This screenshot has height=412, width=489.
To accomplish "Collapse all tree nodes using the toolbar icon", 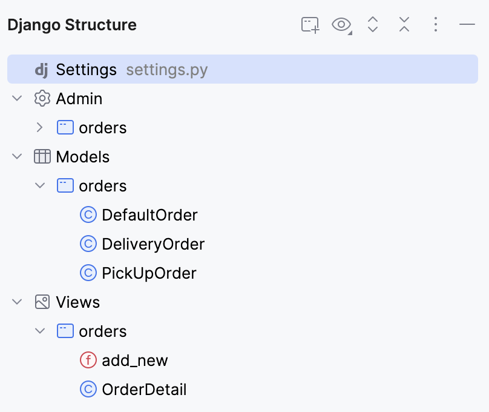I will coord(404,25).
